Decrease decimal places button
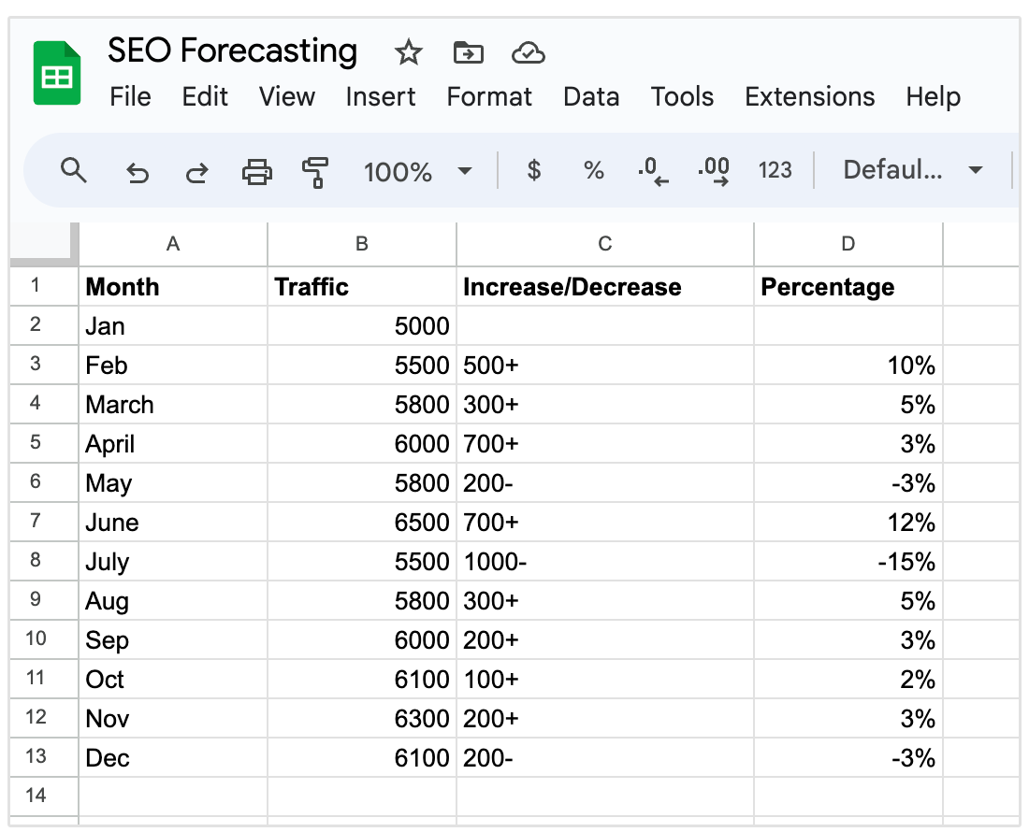This screenshot has width=1029, height=832. 653,171
